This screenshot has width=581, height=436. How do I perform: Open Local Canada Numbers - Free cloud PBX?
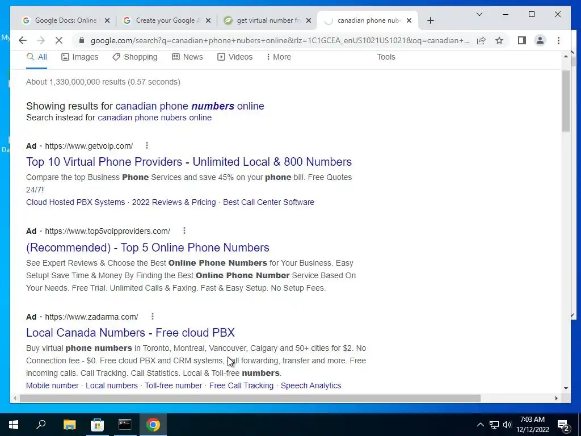130,333
